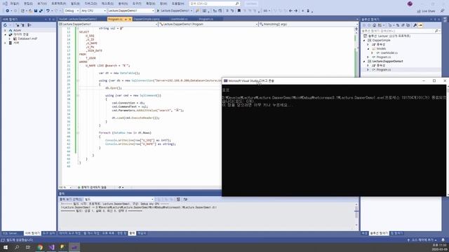Open the Edit menu in the menu bar

(x=28, y=3)
